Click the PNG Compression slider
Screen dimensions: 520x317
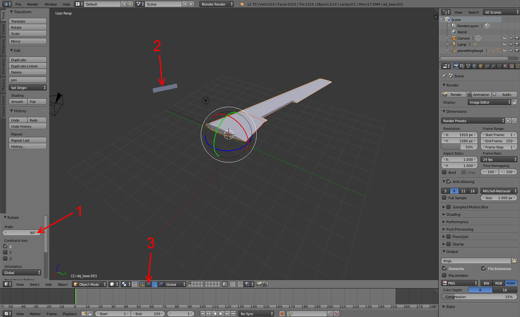[x=479, y=297]
